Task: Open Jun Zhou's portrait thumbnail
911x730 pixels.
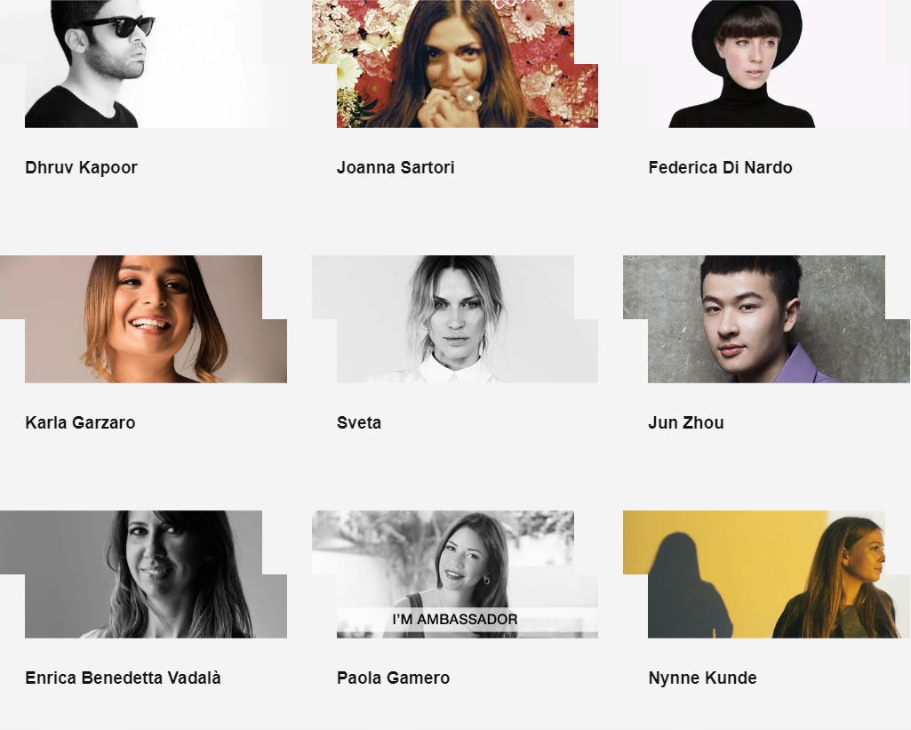Action: pyautogui.click(x=767, y=319)
